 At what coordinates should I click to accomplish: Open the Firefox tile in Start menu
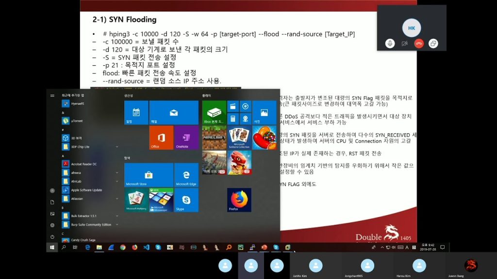pos(239,200)
